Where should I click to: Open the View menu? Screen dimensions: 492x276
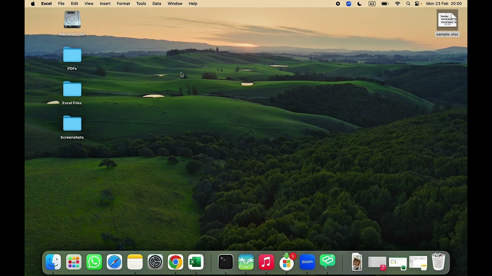89,4
